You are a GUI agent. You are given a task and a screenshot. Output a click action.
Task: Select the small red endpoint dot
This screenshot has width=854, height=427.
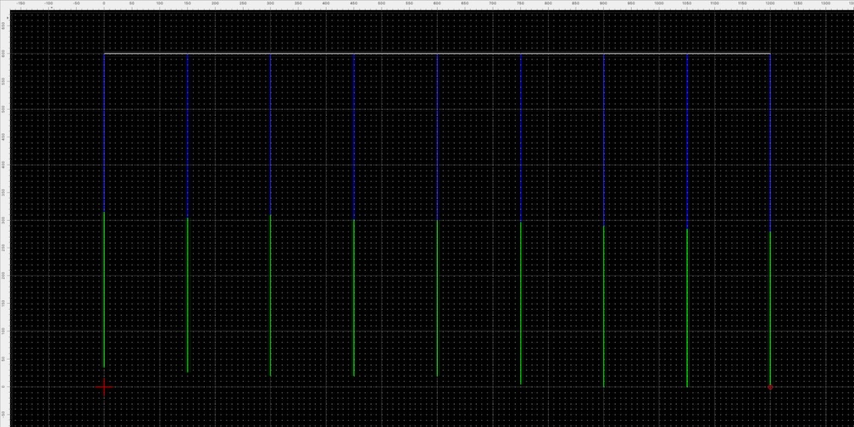(x=770, y=387)
